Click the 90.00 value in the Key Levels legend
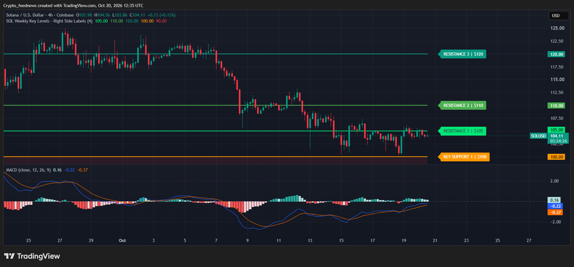Image resolution: width=574 pixels, height=267 pixels. click(161, 21)
